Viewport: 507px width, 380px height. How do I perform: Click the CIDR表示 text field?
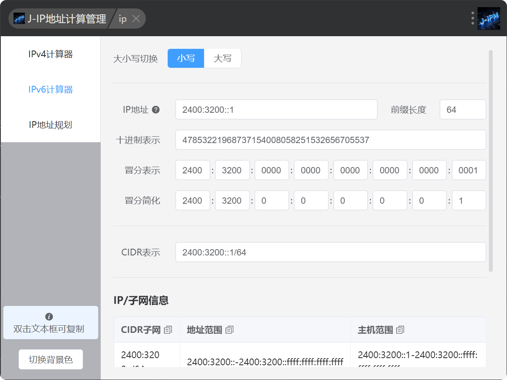[330, 252]
